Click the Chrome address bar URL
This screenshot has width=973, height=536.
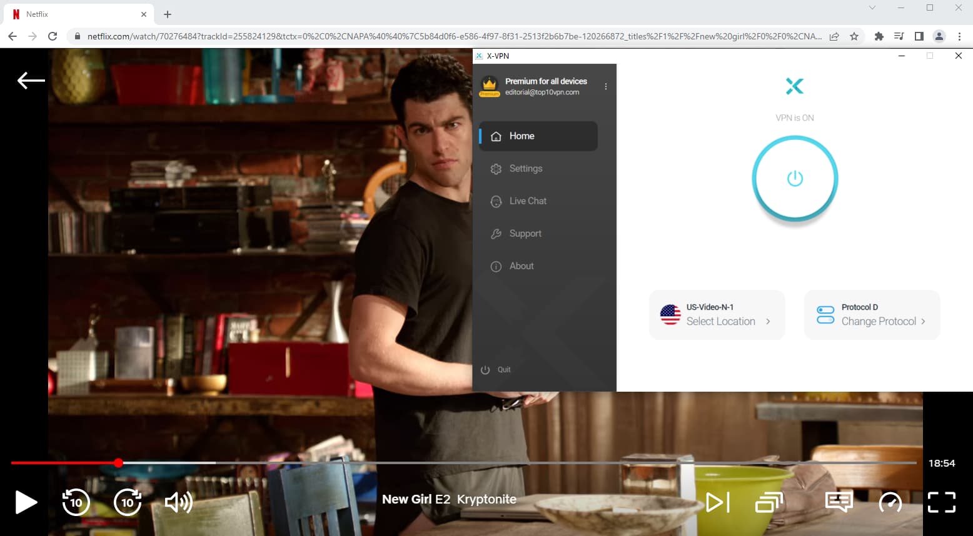click(x=455, y=36)
